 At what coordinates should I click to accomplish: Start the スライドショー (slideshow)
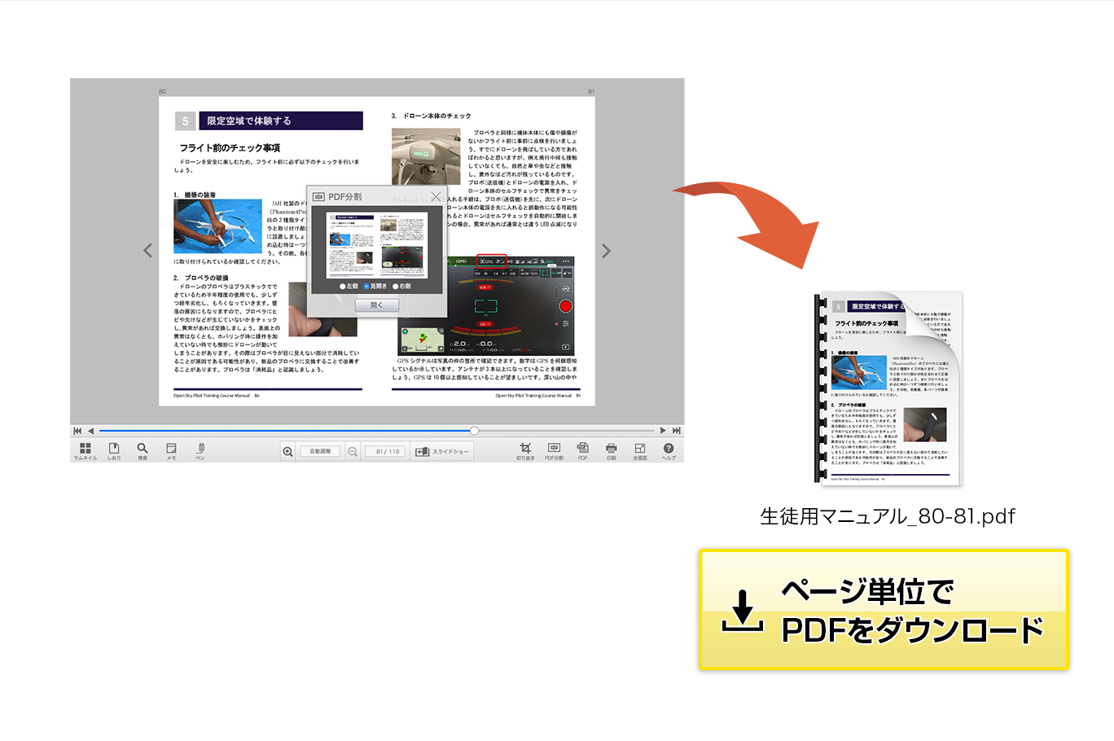click(442, 450)
